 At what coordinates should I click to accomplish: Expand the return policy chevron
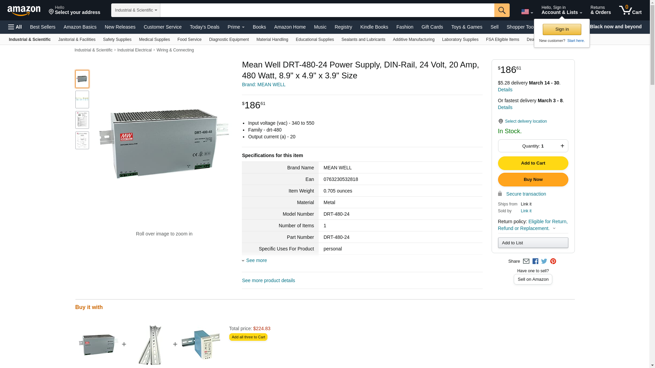click(x=554, y=229)
